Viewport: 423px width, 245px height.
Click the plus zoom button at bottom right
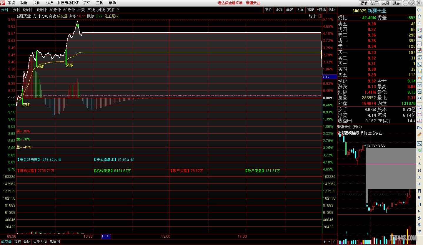pyautogui.click(x=325, y=241)
